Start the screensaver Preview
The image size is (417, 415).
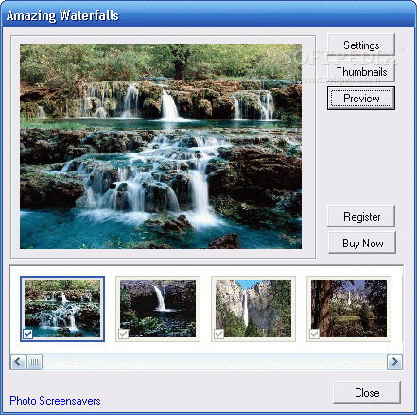tap(361, 99)
